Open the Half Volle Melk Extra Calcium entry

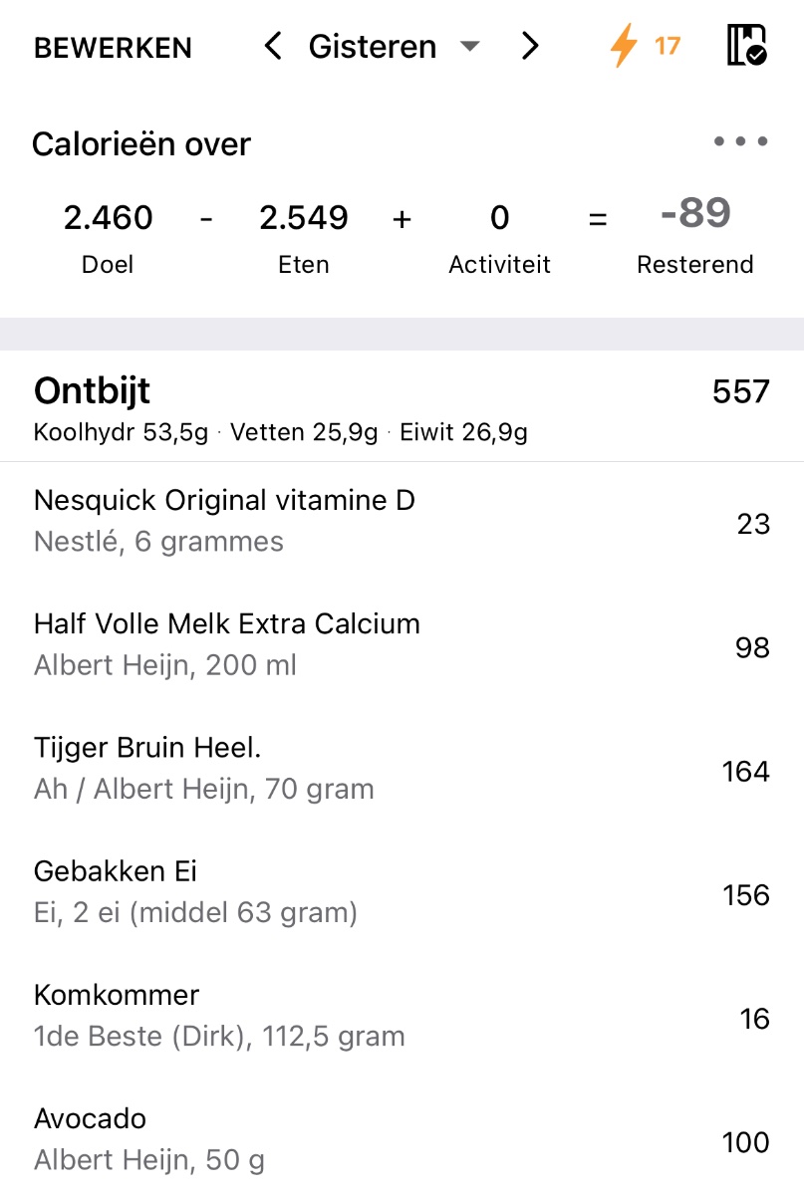pos(227,643)
